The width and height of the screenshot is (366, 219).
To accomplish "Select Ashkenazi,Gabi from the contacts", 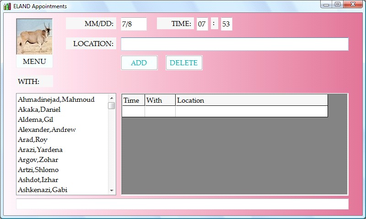I will (x=43, y=190).
